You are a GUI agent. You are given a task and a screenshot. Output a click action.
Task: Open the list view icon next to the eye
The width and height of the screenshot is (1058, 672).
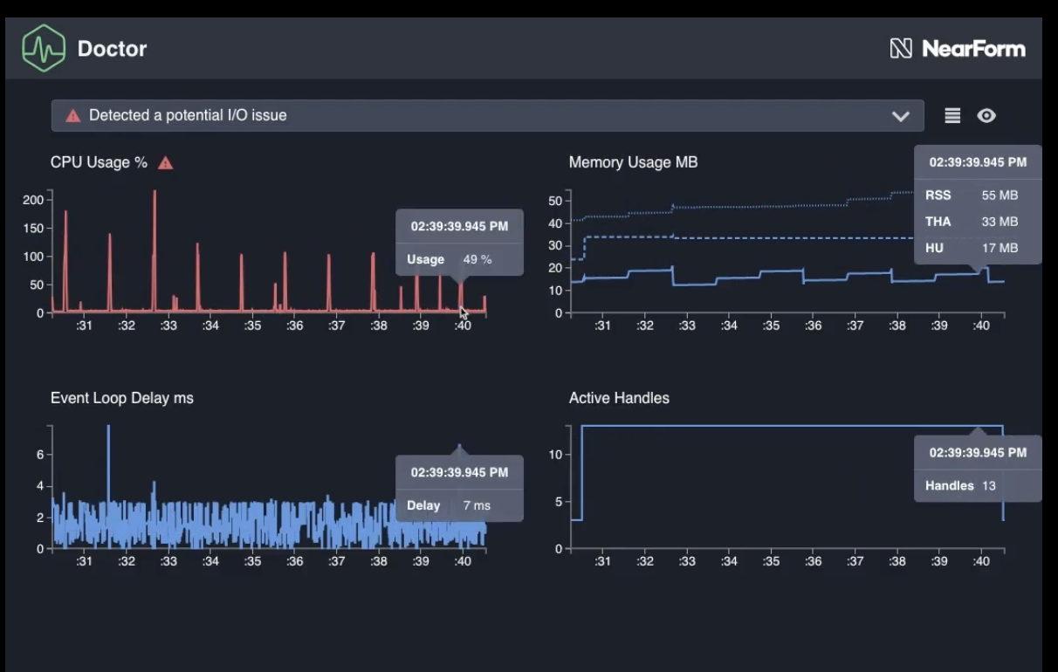(952, 116)
